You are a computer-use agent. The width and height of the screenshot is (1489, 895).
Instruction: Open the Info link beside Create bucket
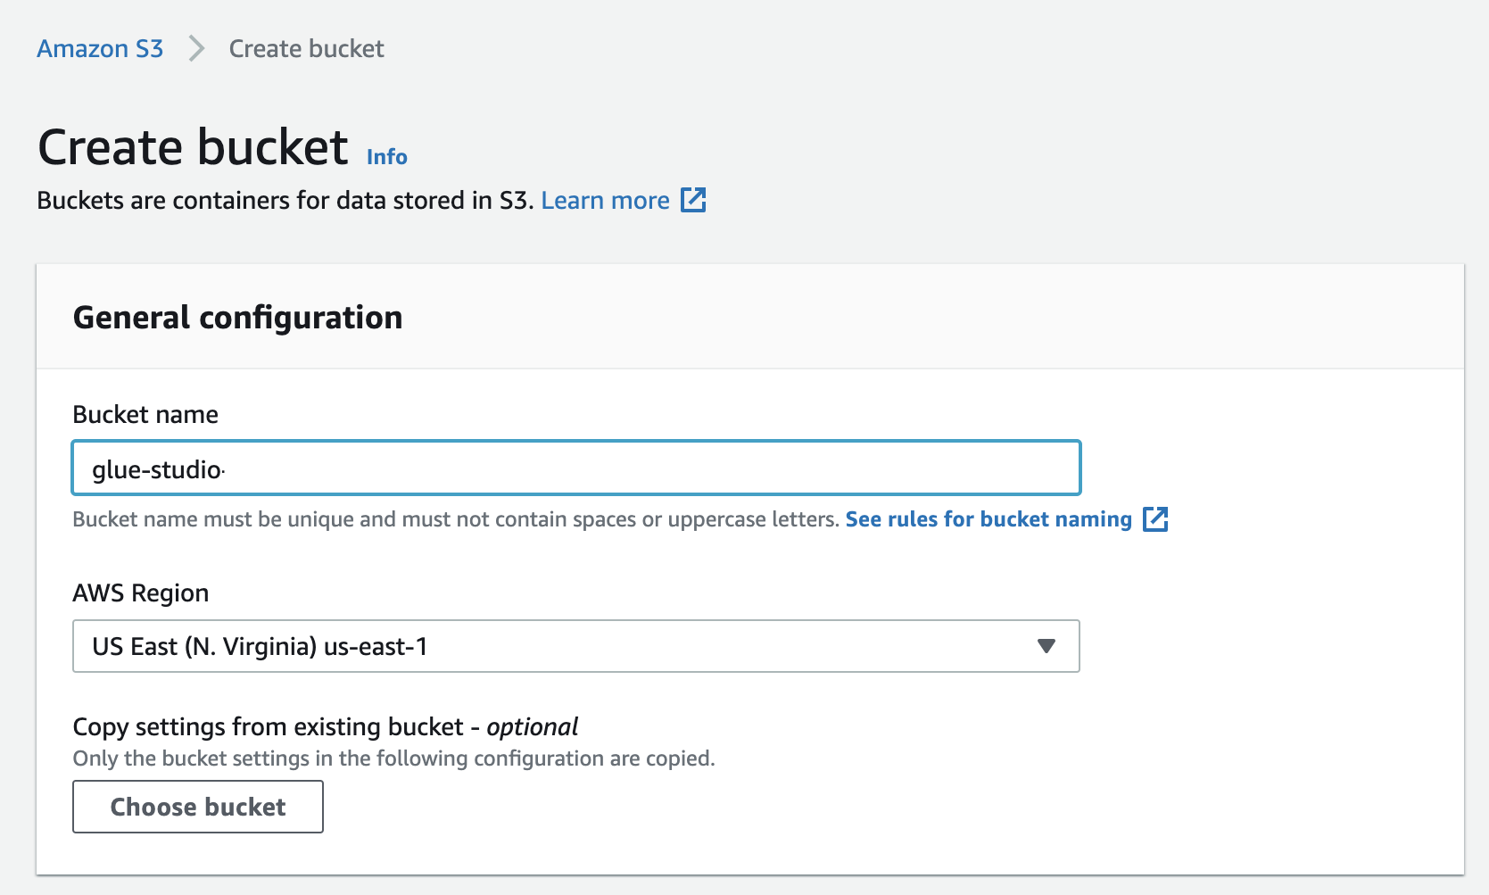pyautogui.click(x=386, y=156)
